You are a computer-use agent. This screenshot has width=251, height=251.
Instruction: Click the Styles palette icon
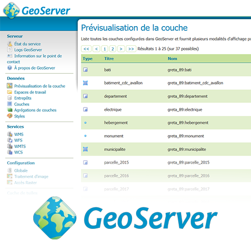tap(10, 116)
